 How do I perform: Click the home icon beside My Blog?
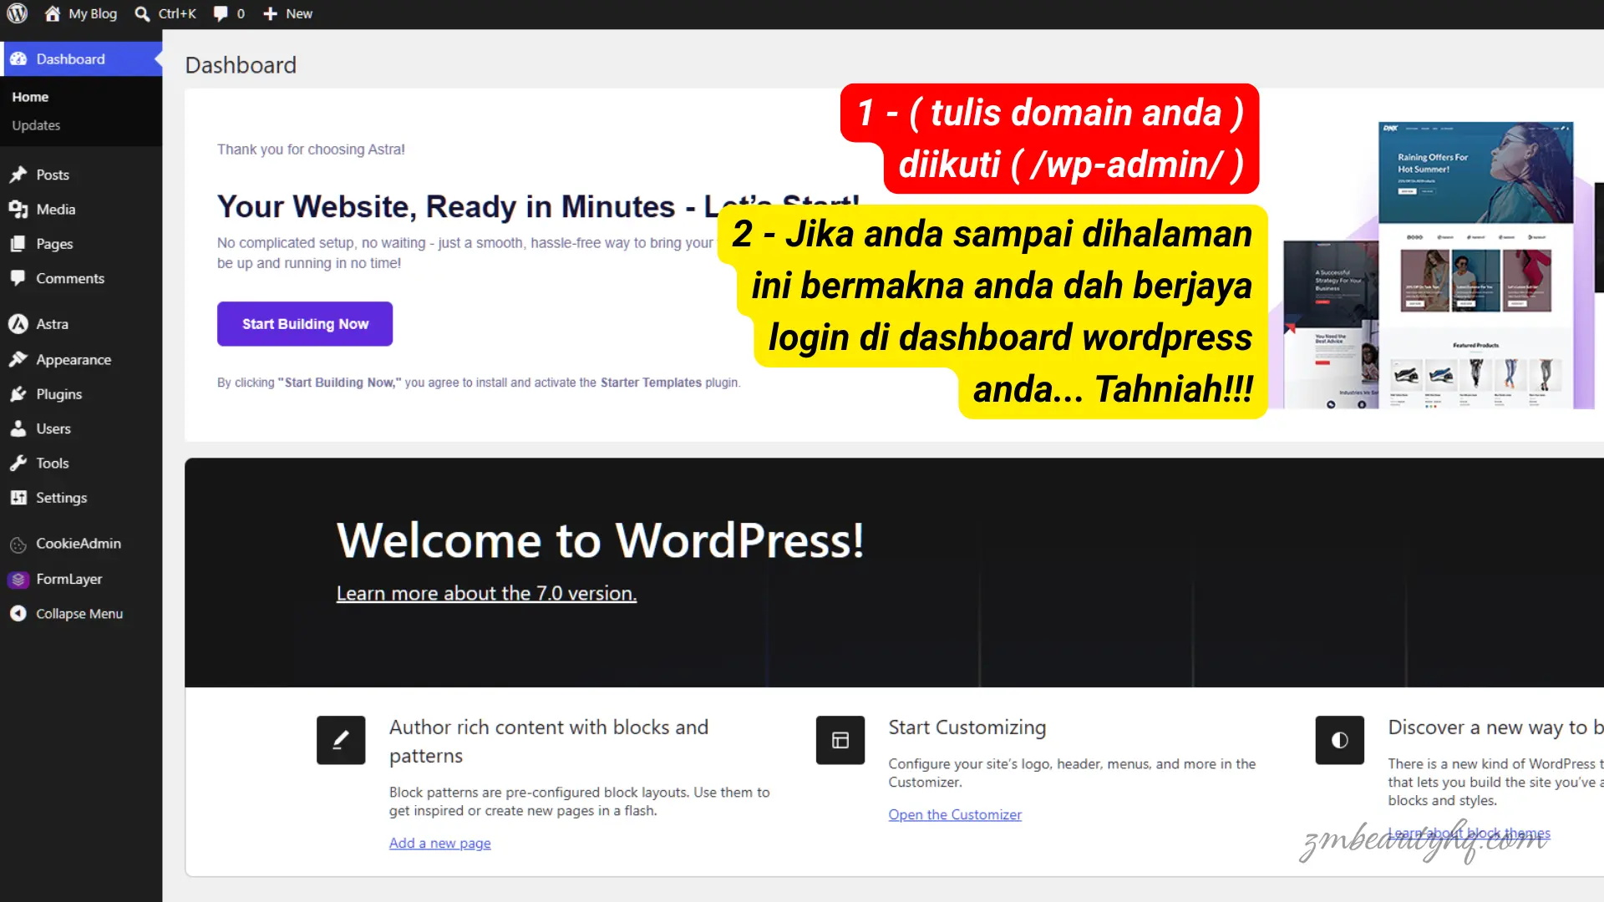click(x=53, y=13)
